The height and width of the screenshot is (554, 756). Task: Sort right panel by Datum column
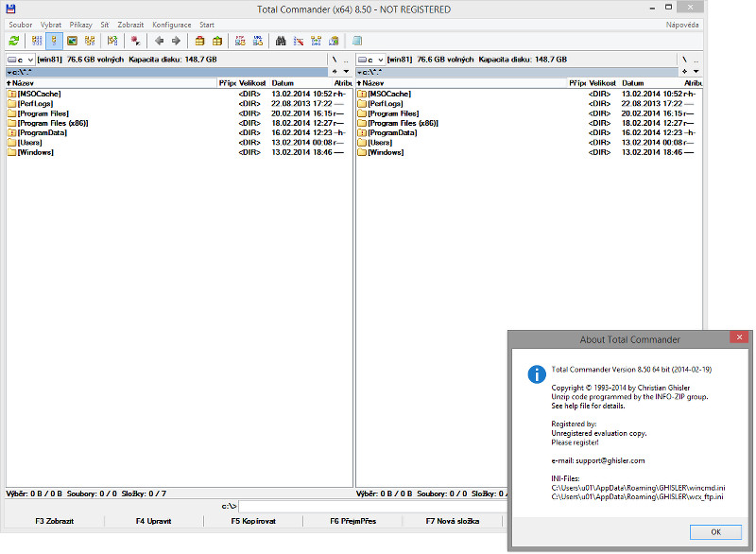[650, 83]
